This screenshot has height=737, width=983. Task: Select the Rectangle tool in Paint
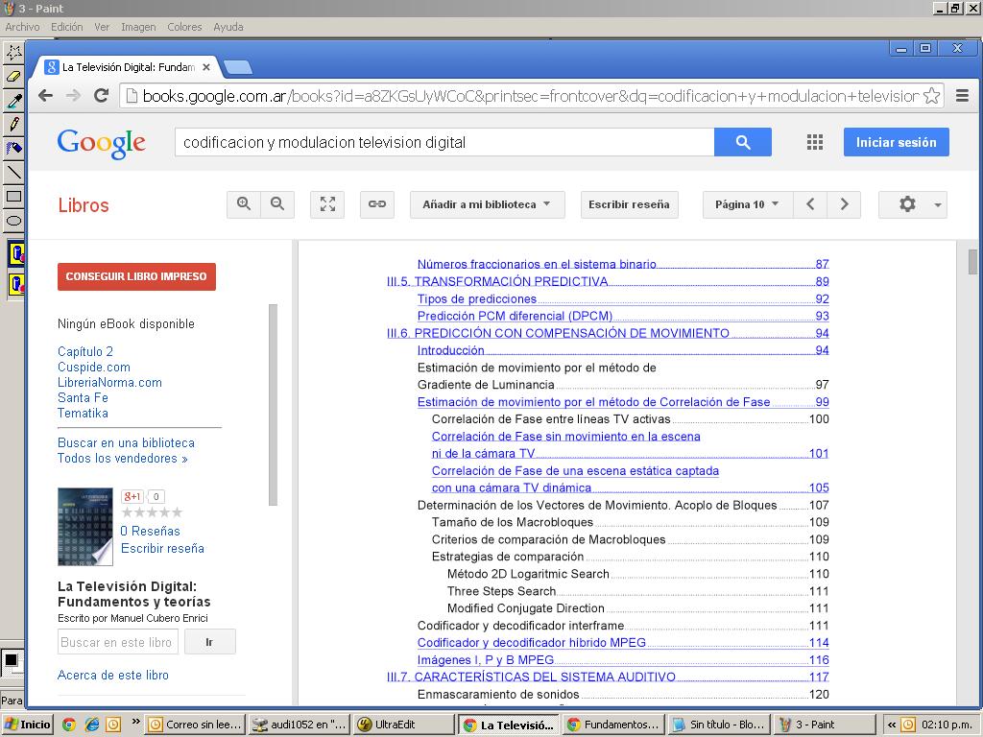[13, 196]
